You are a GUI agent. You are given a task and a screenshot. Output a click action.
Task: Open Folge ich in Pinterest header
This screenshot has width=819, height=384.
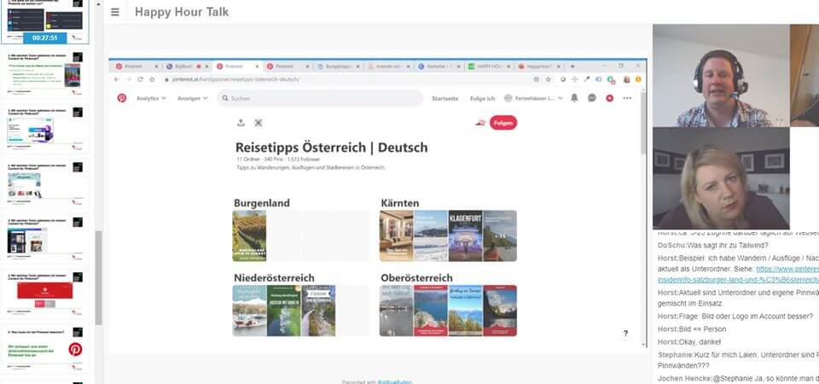click(x=482, y=98)
